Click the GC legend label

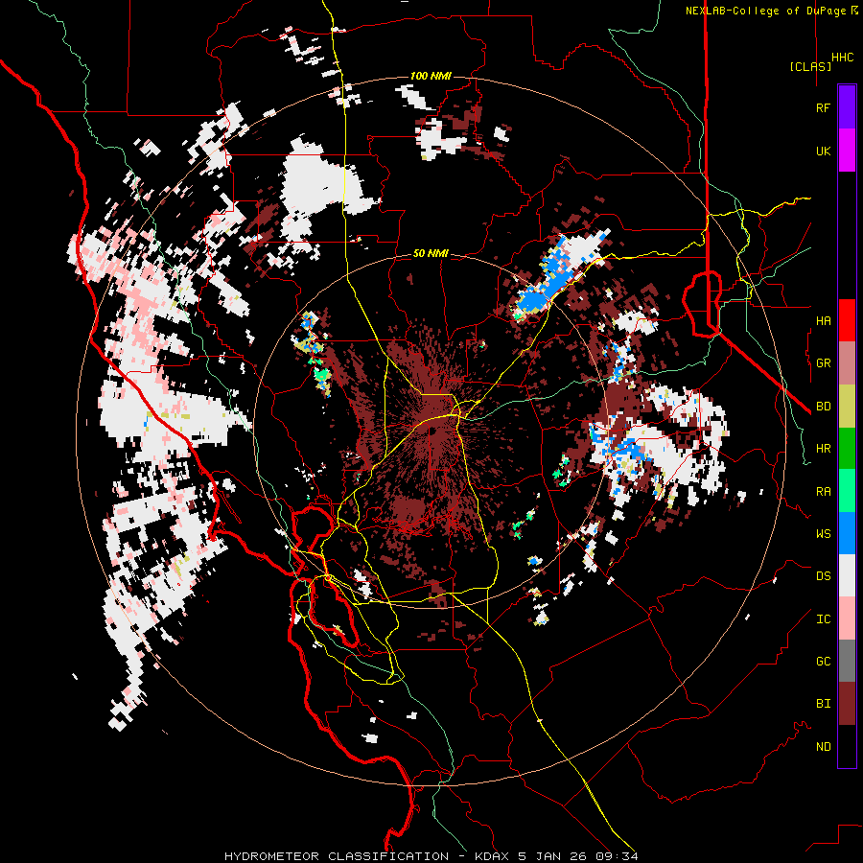[x=824, y=661]
